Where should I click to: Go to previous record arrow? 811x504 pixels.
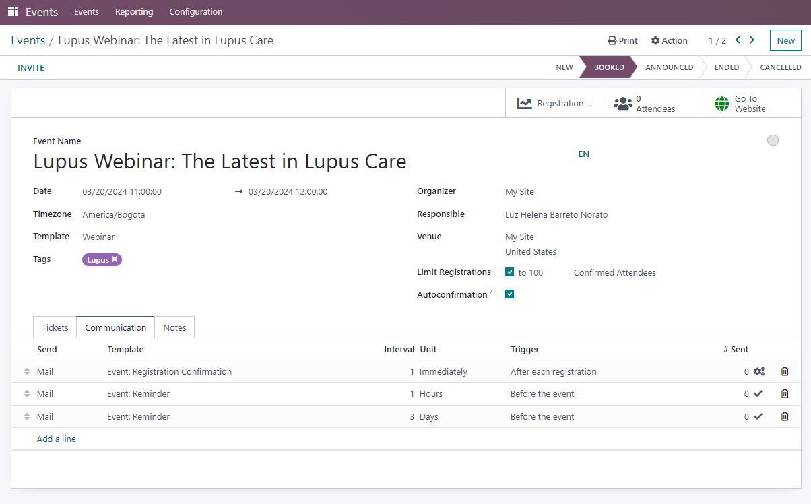[x=738, y=40]
